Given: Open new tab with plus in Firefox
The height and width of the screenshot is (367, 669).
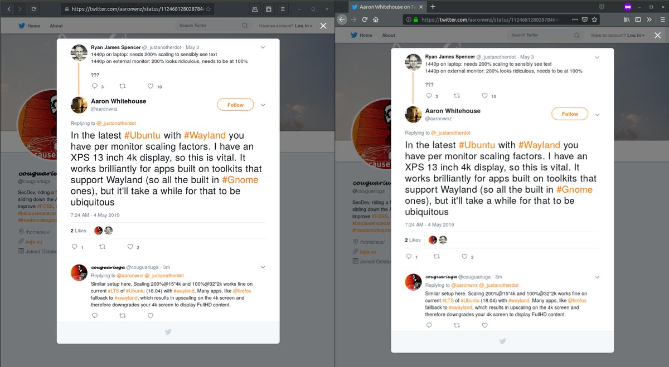Looking at the screenshot, I should point(433,6).
